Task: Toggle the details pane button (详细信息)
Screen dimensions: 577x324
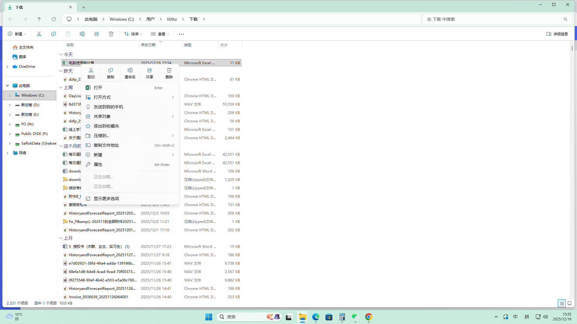Action: [557, 34]
